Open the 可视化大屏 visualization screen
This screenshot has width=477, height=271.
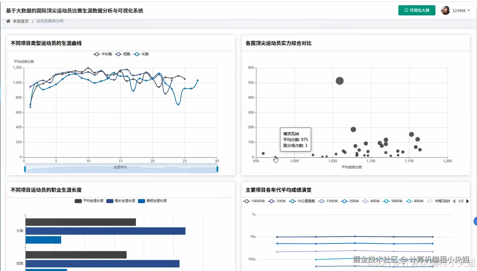[x=417, y=10]
